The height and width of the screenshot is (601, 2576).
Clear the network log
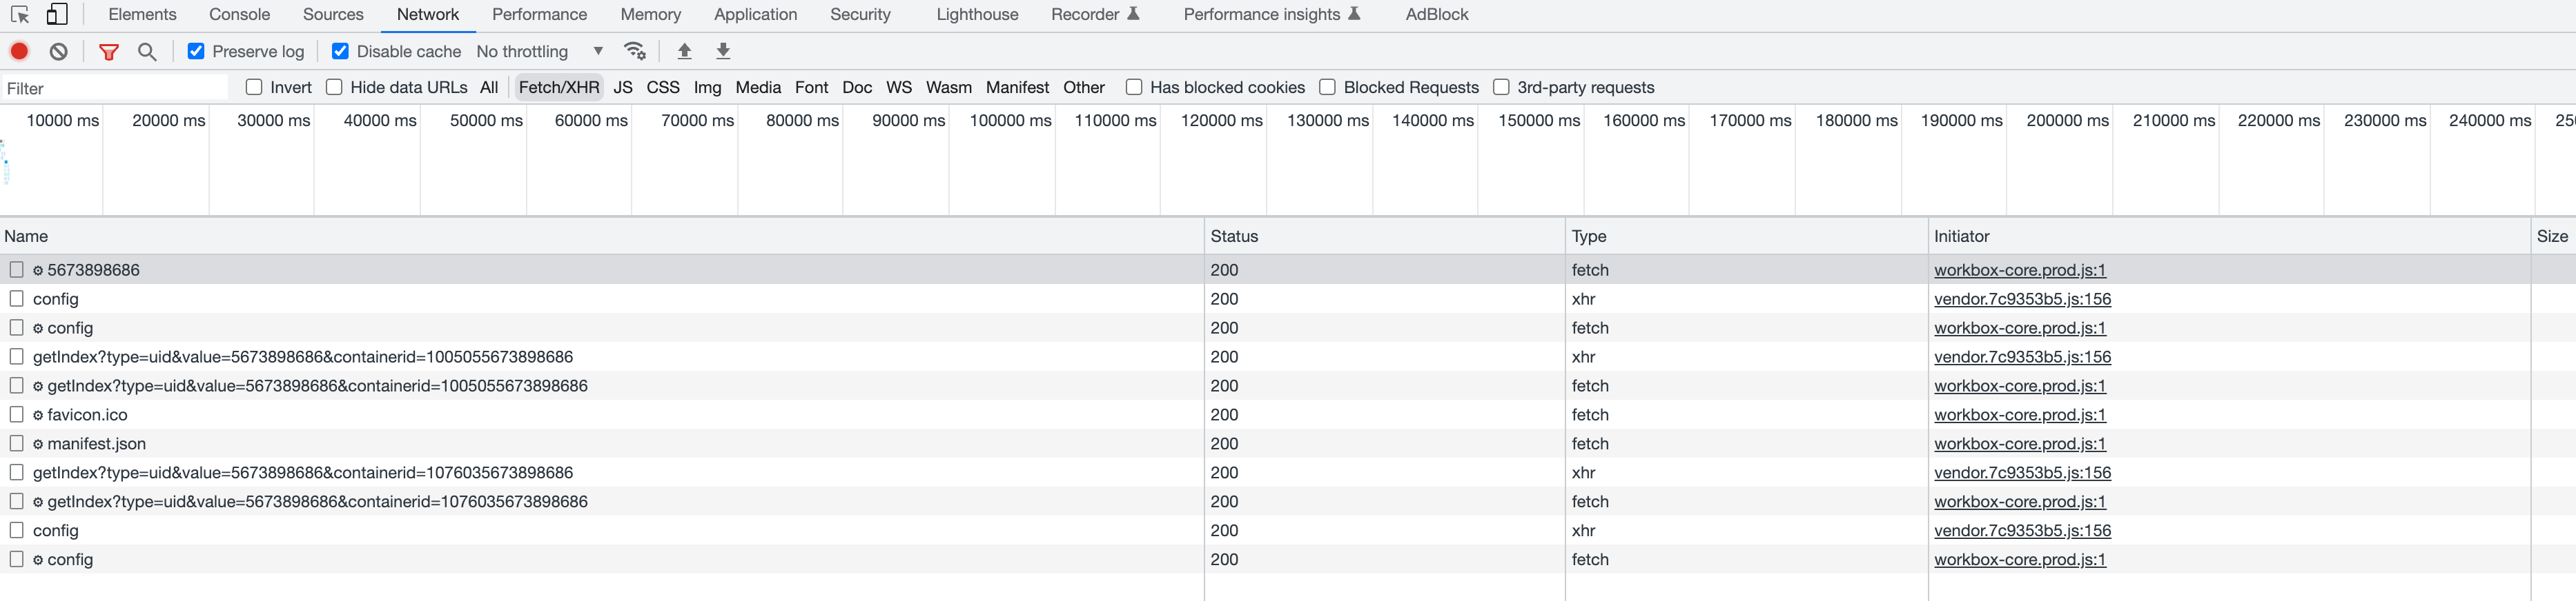(x=59, y=51)
